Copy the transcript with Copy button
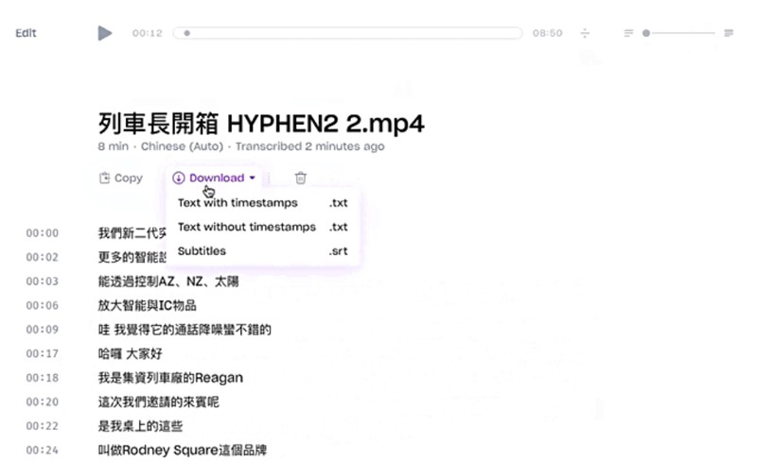Viewport: 757px width, 461px height. coord(120,178)
